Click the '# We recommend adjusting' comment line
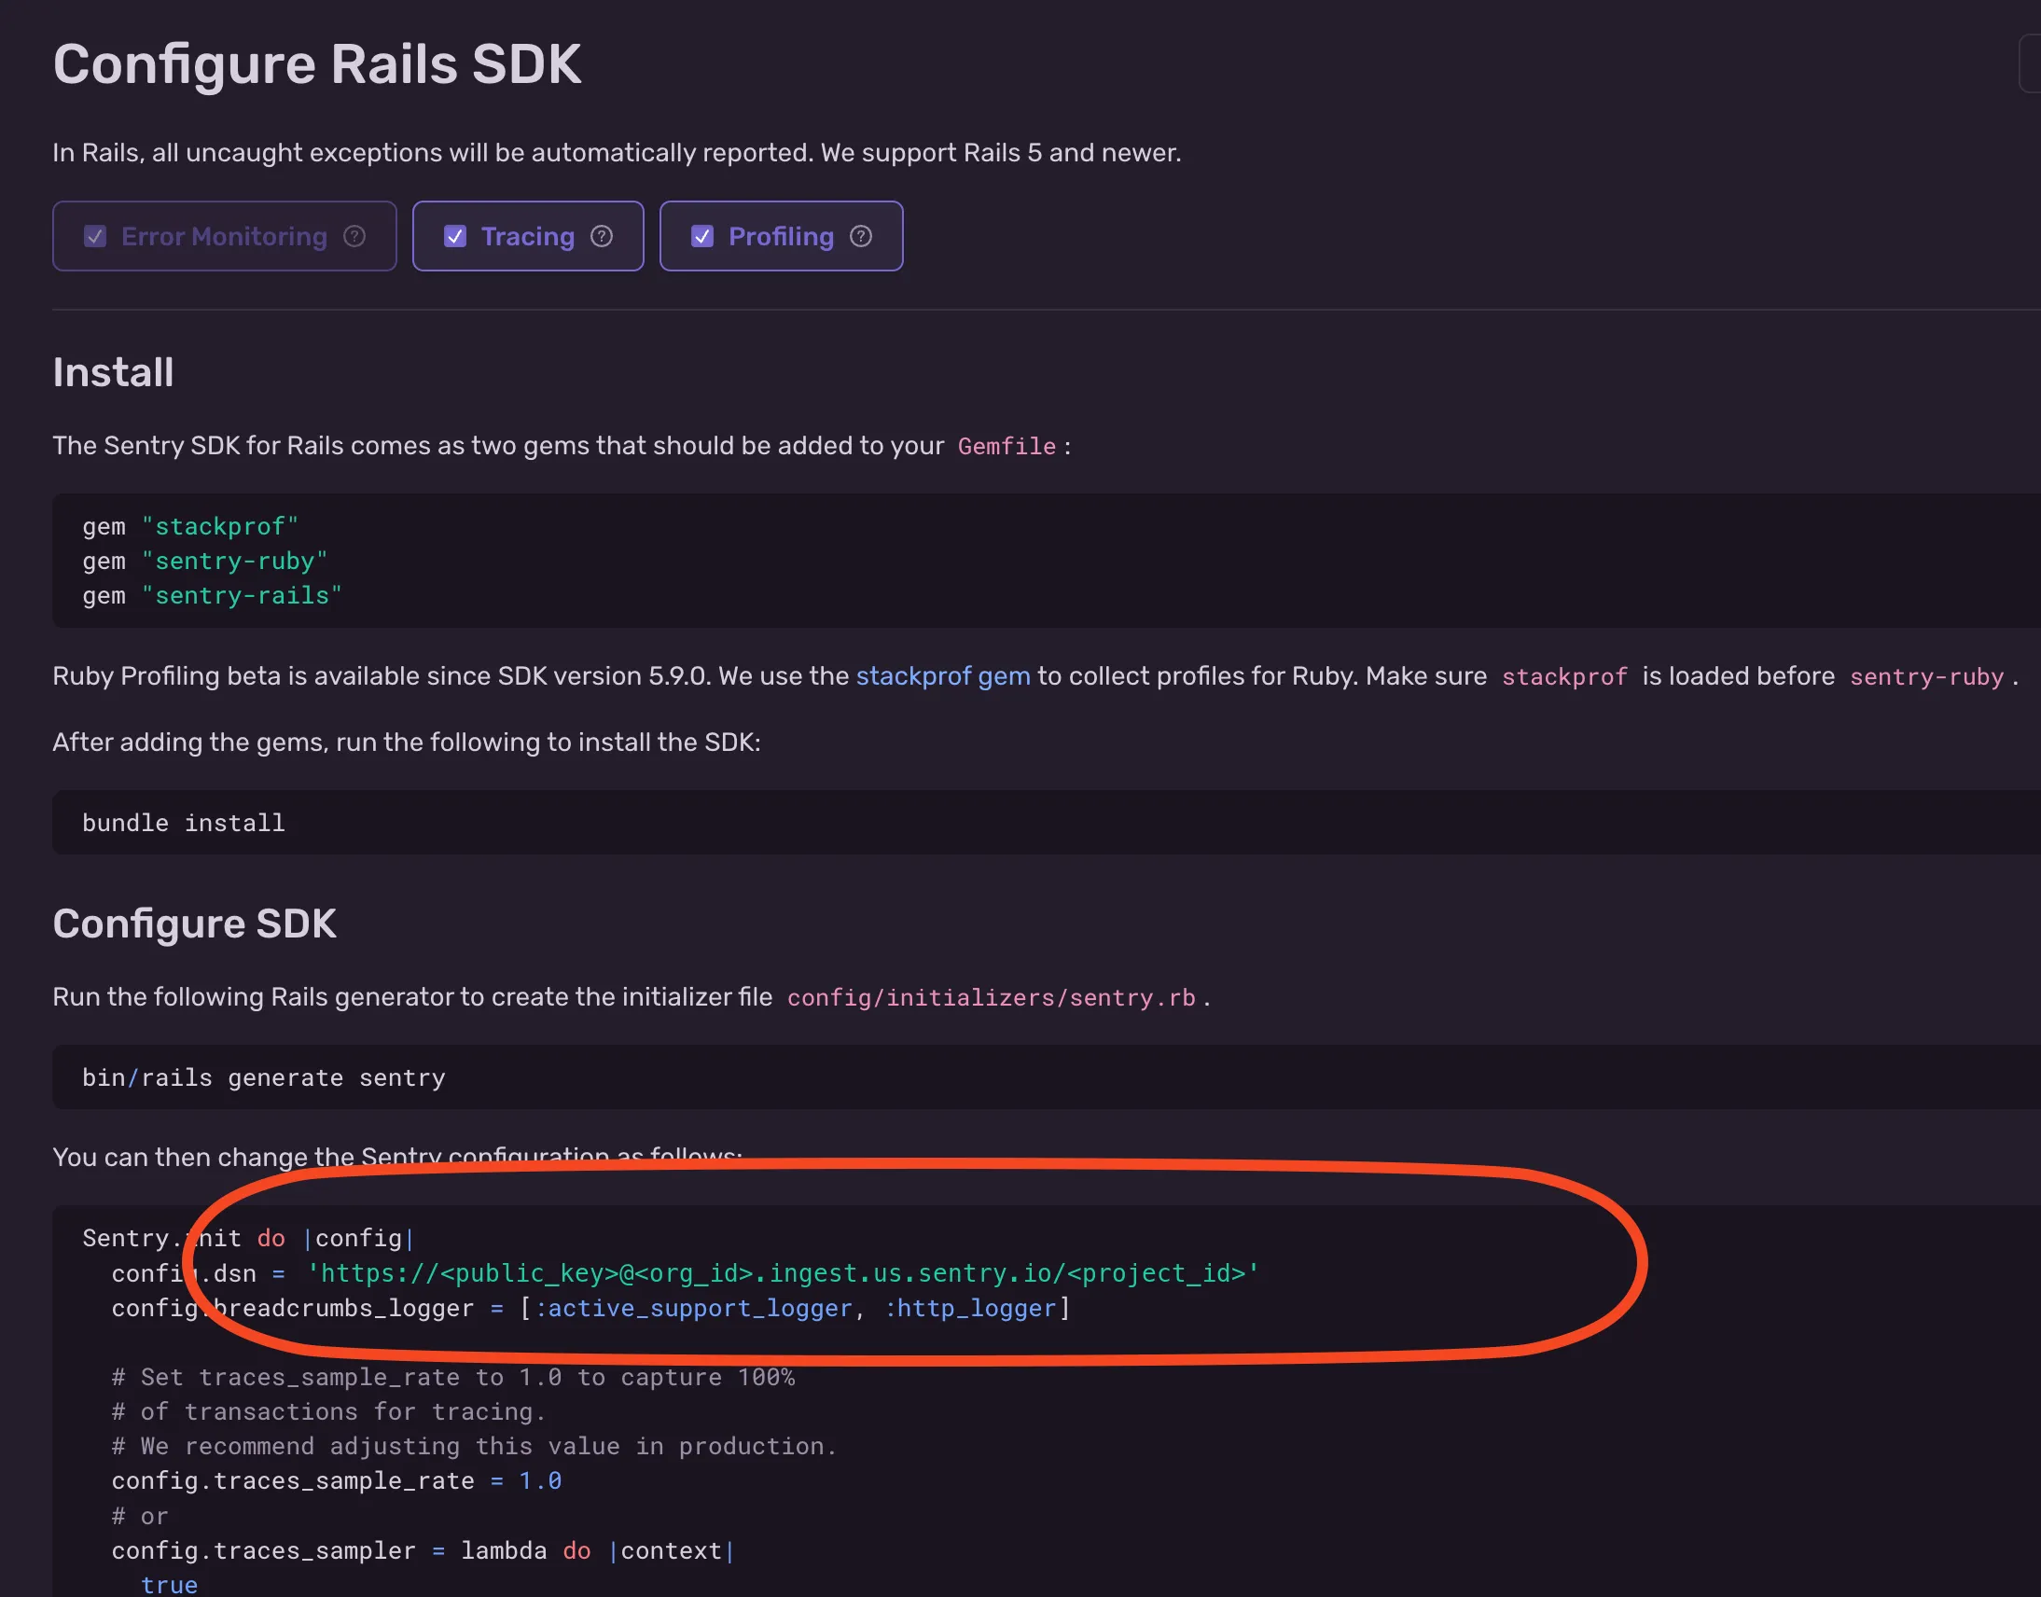The width and height of the screenshot is (2041, 1597). pyautogui.click(x=474, y=1447)
